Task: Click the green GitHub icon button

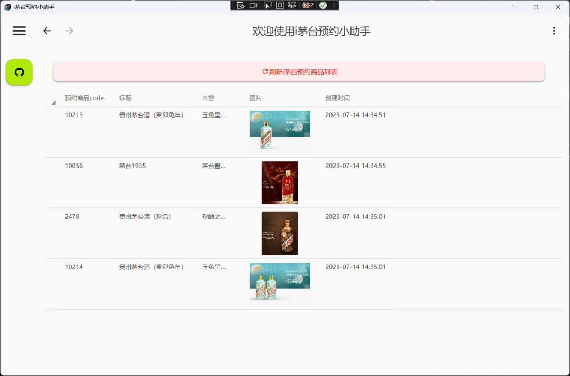Action: point(19,72)
